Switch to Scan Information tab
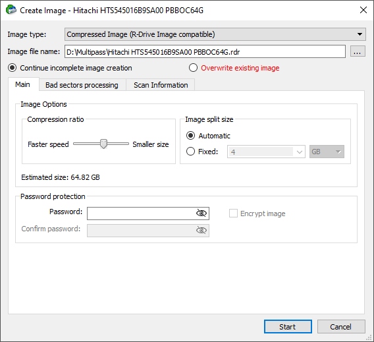 [x=161, y=85]
